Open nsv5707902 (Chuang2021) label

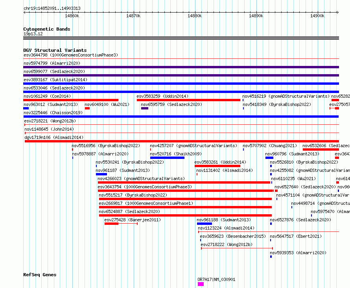pyautogui.click(x=270, y=146)
